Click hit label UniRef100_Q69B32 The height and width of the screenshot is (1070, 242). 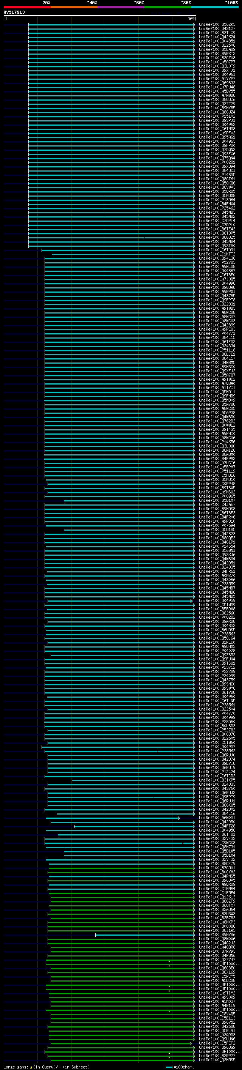tap(217, 83)
